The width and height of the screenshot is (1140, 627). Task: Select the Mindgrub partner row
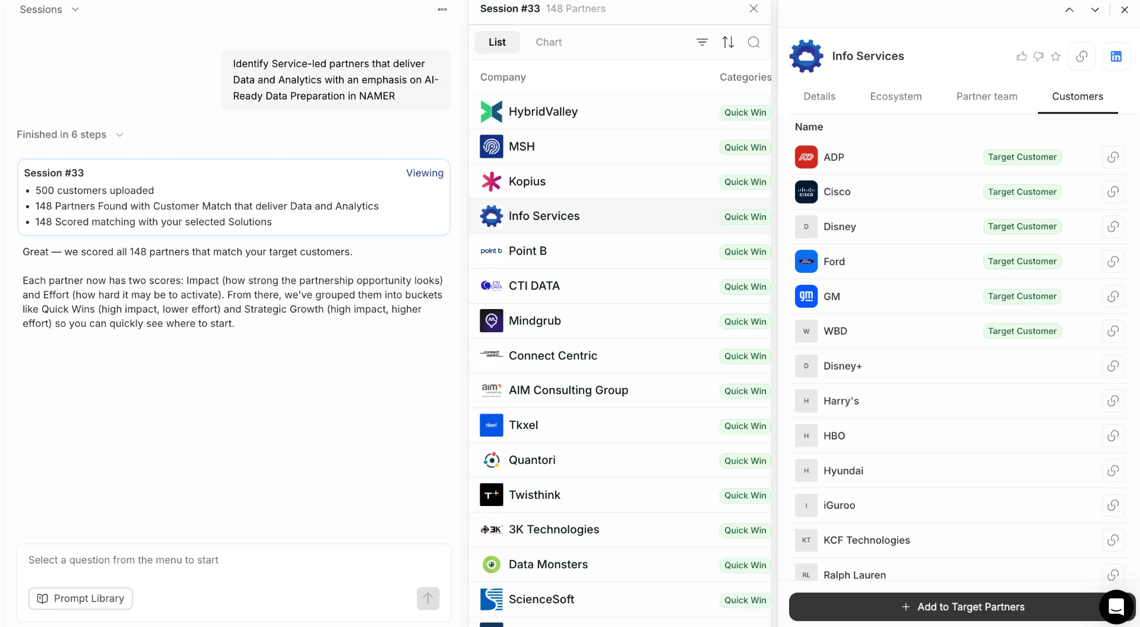(x=620, y=321)
